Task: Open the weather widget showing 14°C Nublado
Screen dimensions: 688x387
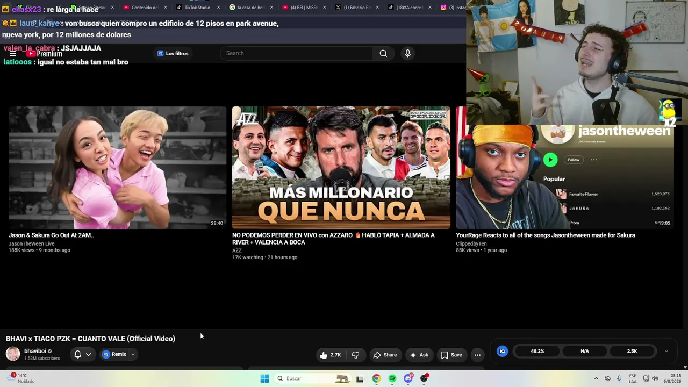Action: coord(21,378)
